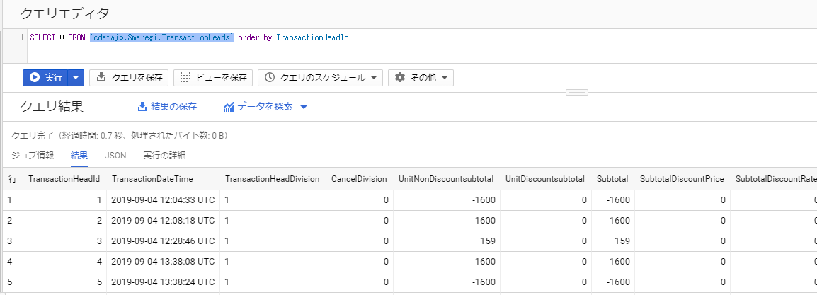Viewport: 817px width, 295px height.
Task: Click grid icon on ビューを保存
Action: (185, 78)
